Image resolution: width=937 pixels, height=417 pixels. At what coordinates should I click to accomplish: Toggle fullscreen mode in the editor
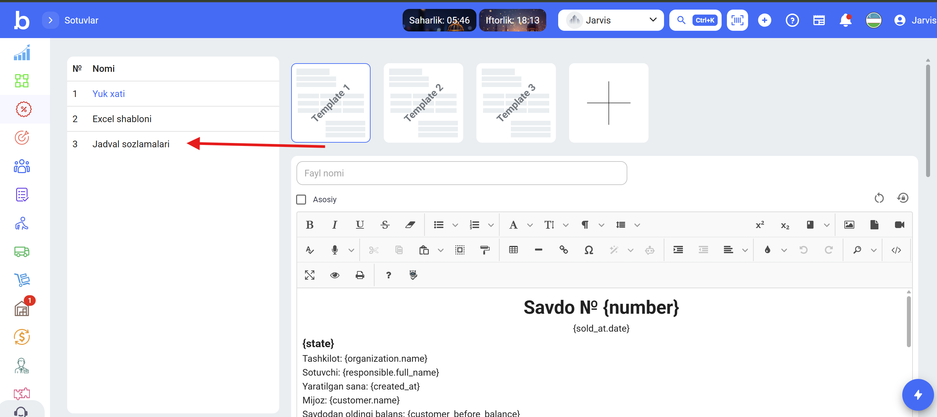310,275
